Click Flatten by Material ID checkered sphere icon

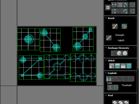126,79
